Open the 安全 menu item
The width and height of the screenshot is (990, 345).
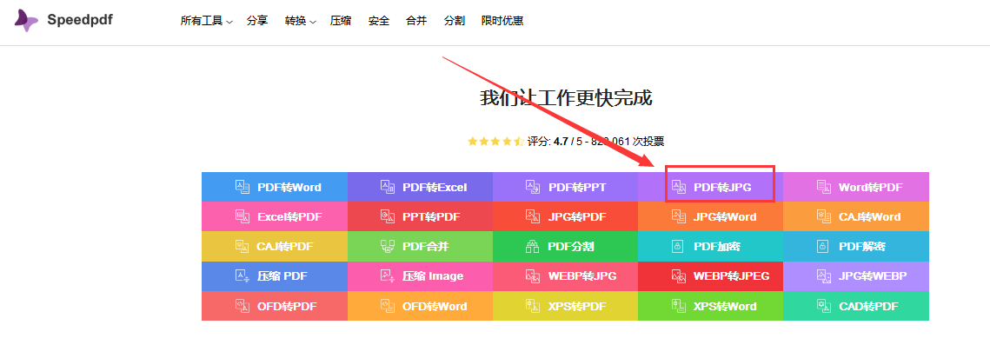tap(379, 21)
